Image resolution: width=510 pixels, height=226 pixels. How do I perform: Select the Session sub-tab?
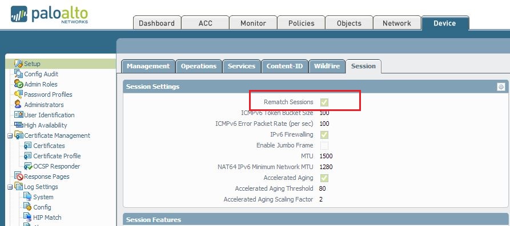point(363,66)
